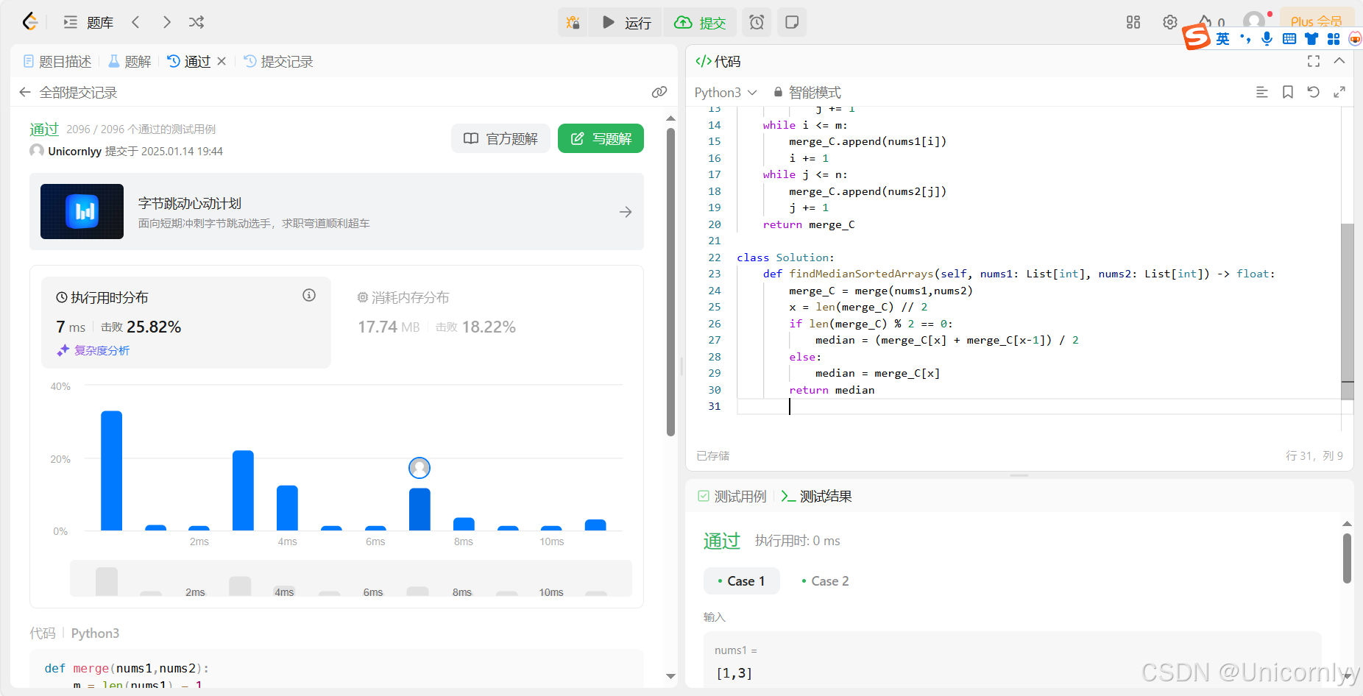Open the Sogou toolbox grid icon
The width and height of the screenshot is (1363, 696).
click(x=1334, y=39)
